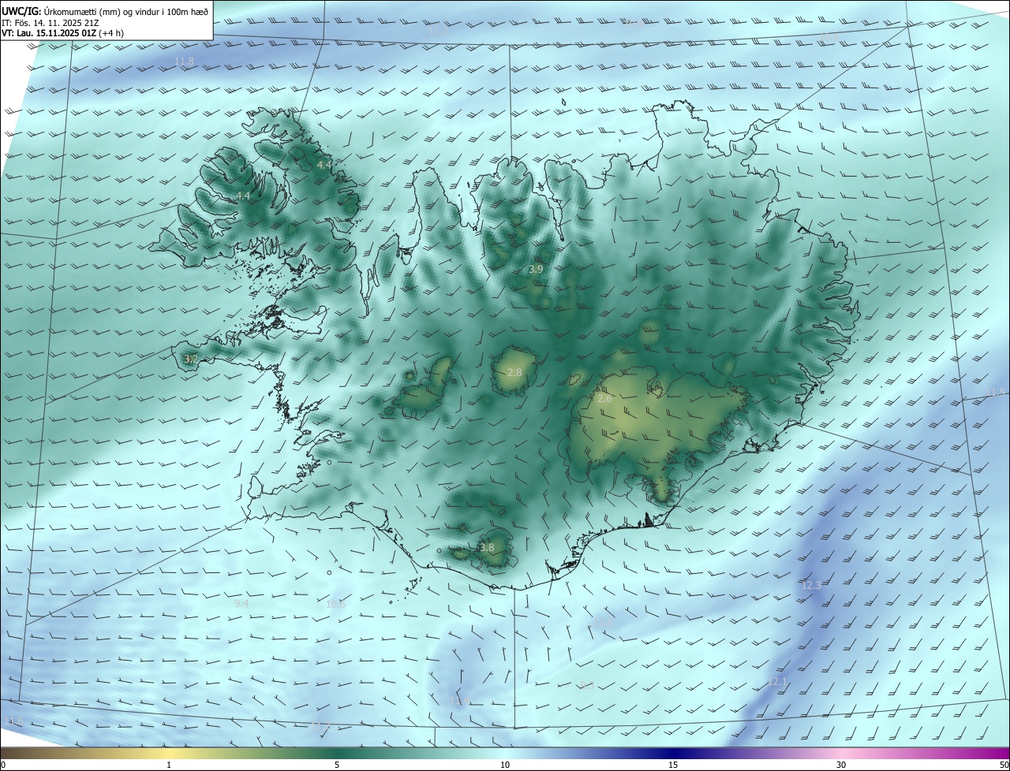The image size is (1010, 771).
Task: Click the 3.9 value label on the map
Action: 536,270
